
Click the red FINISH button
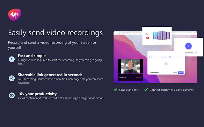coord(138,77)
